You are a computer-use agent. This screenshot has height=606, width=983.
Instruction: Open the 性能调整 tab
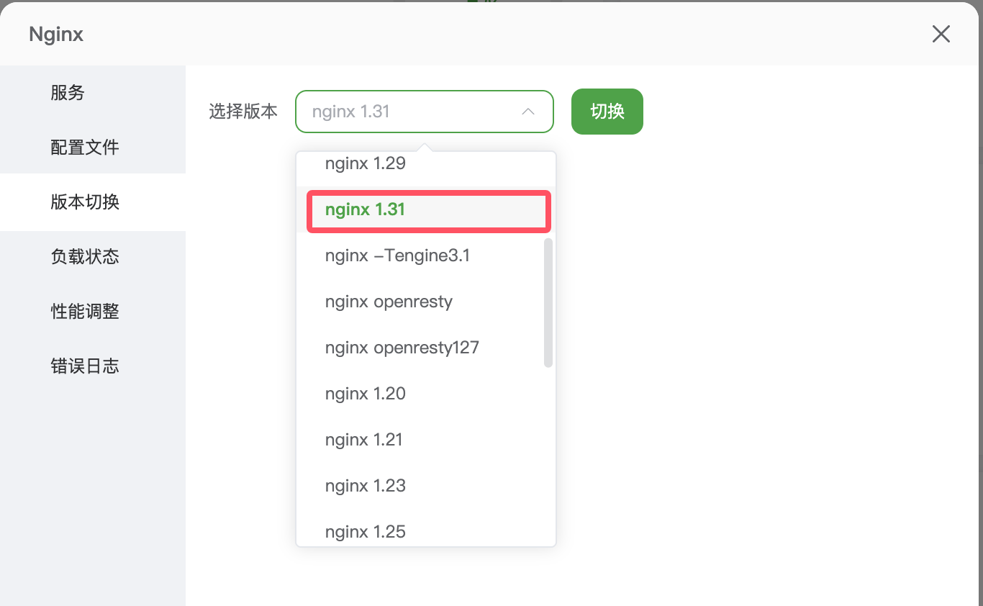[x=93, y=312]
